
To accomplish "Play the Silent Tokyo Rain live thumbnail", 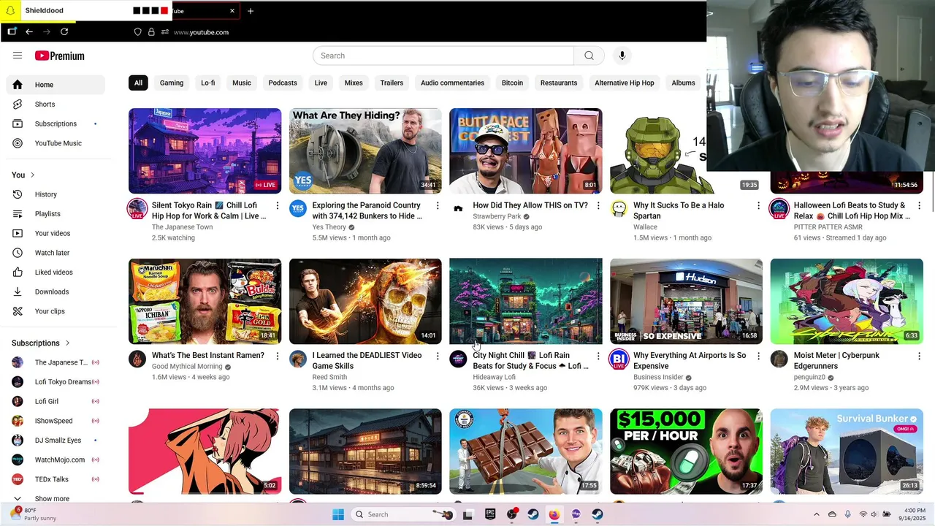I will 205,151.
